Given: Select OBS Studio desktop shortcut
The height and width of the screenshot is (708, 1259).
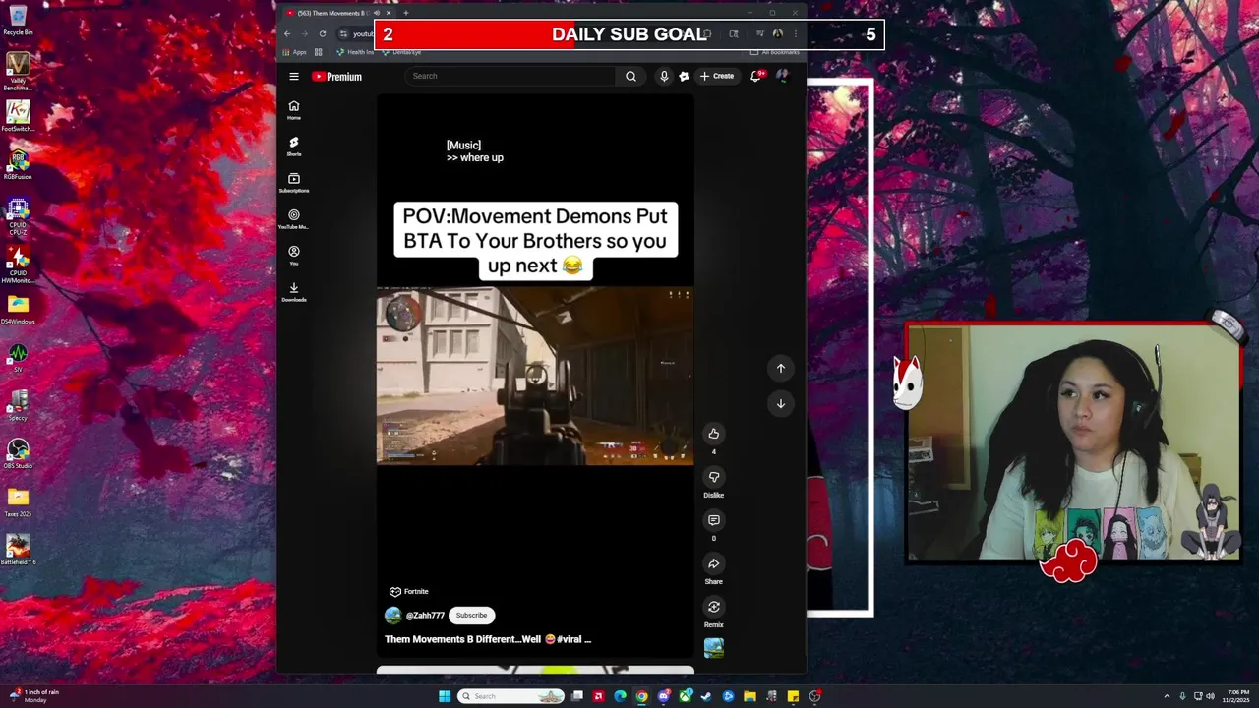Looking at the screenshot, I should coord(18,453).
